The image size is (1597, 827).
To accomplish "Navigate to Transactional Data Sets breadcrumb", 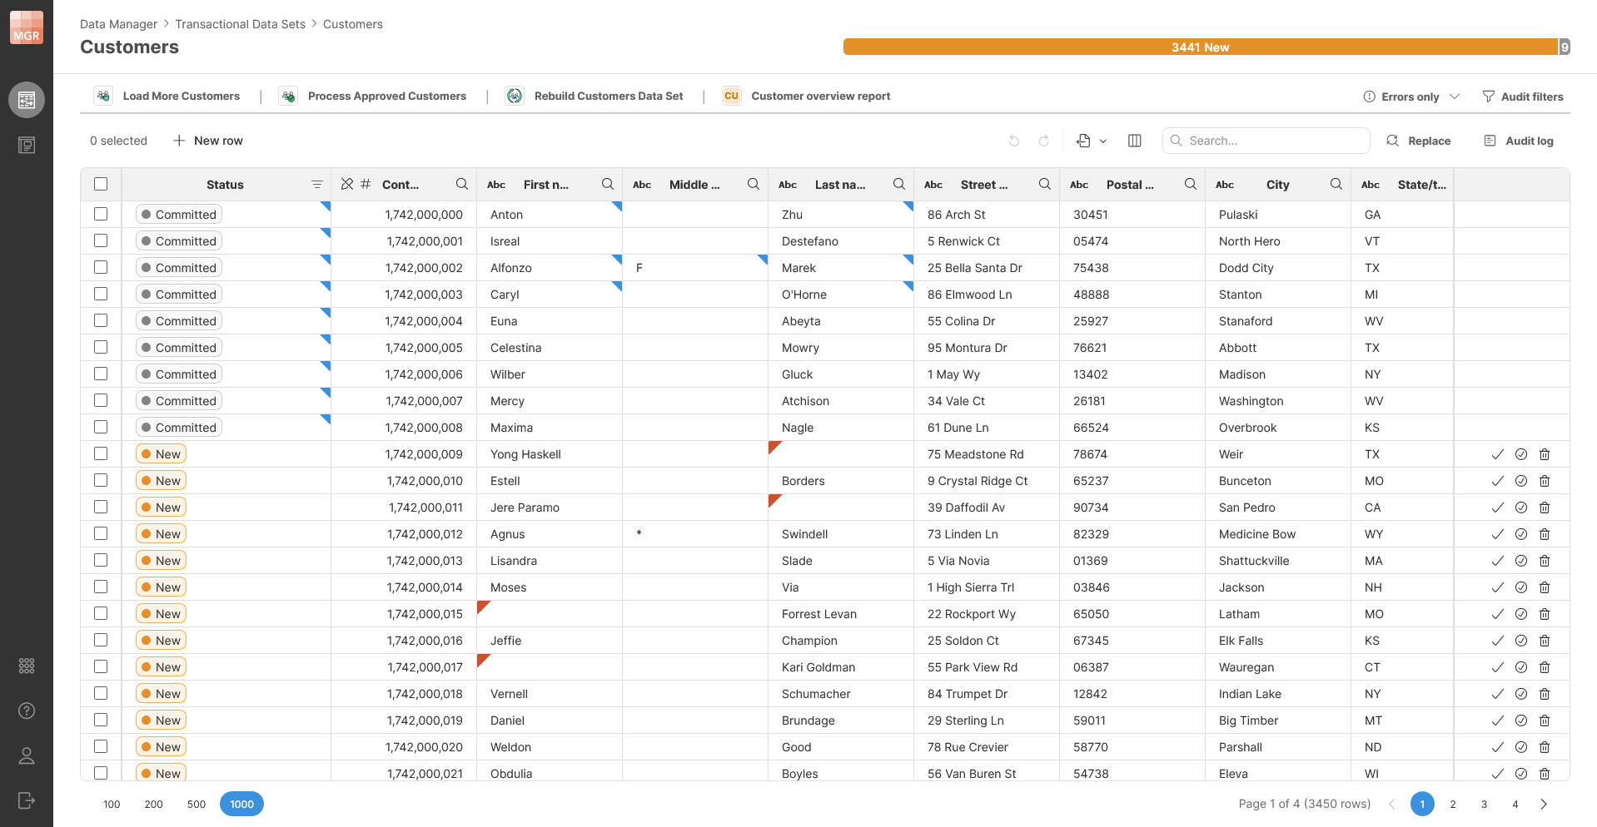I will coord(240,24).
